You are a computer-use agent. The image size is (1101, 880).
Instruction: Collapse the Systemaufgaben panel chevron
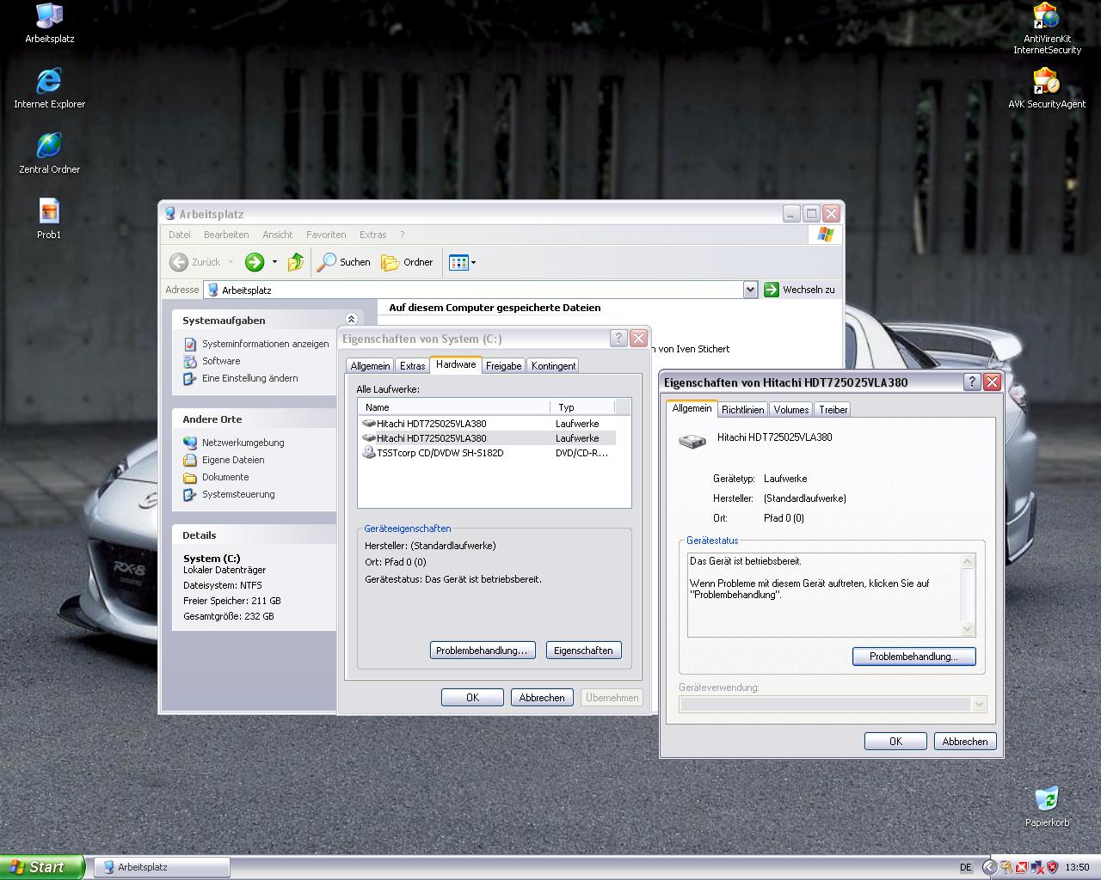tap(351, 320)
